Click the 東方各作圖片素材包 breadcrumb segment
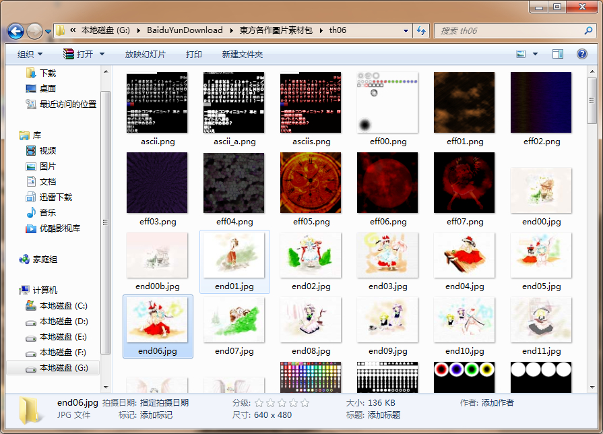This screenshot has height=434, width=603. click(276, 30)
